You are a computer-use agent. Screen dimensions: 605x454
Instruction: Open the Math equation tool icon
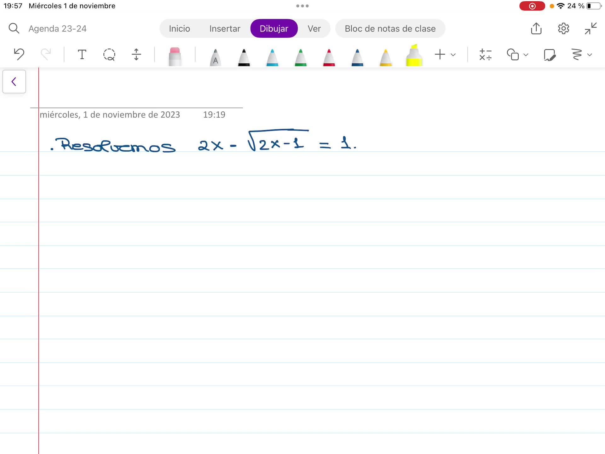tap(485, 55)
